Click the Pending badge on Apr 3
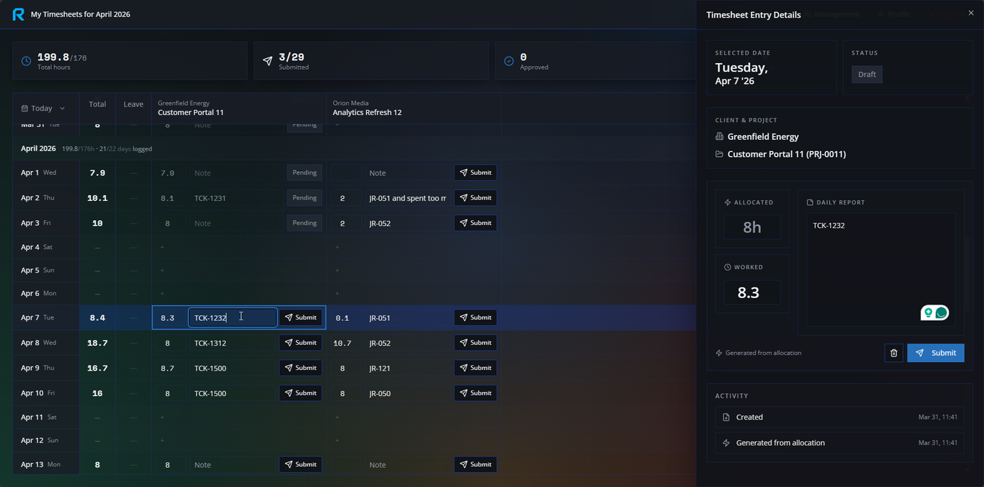Screen dimensions: 984x487 tap(304, 223)
